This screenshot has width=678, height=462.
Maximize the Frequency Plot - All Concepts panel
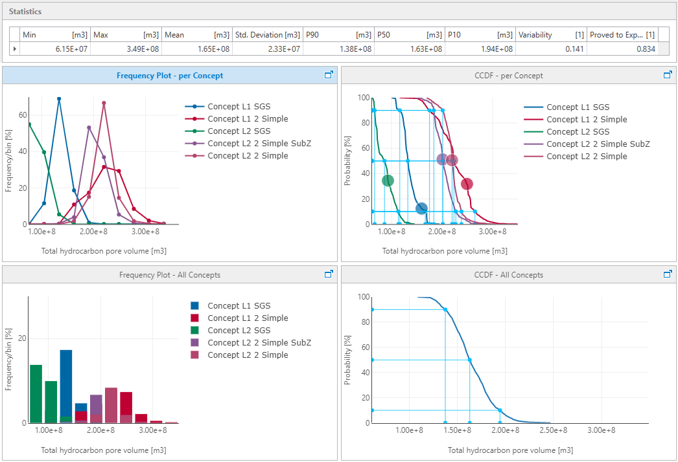(329, 274)
